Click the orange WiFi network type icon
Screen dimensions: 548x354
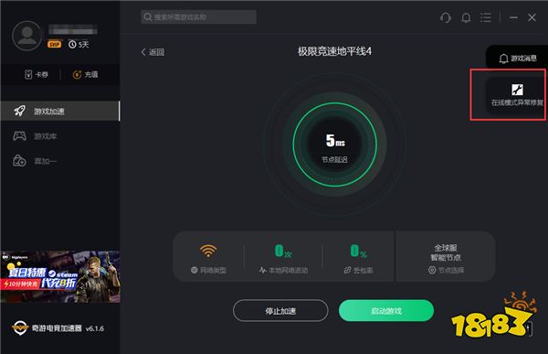tap(208, 251)
